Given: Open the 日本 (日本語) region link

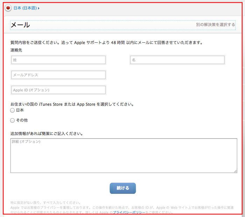Looking at the screenshot, I should 25,8.
